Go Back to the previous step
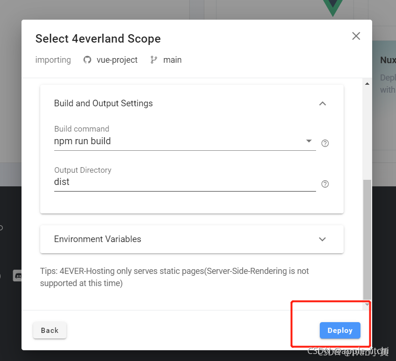Image resolution: width=396 pixels, height=361 pixels. [50, 331]
